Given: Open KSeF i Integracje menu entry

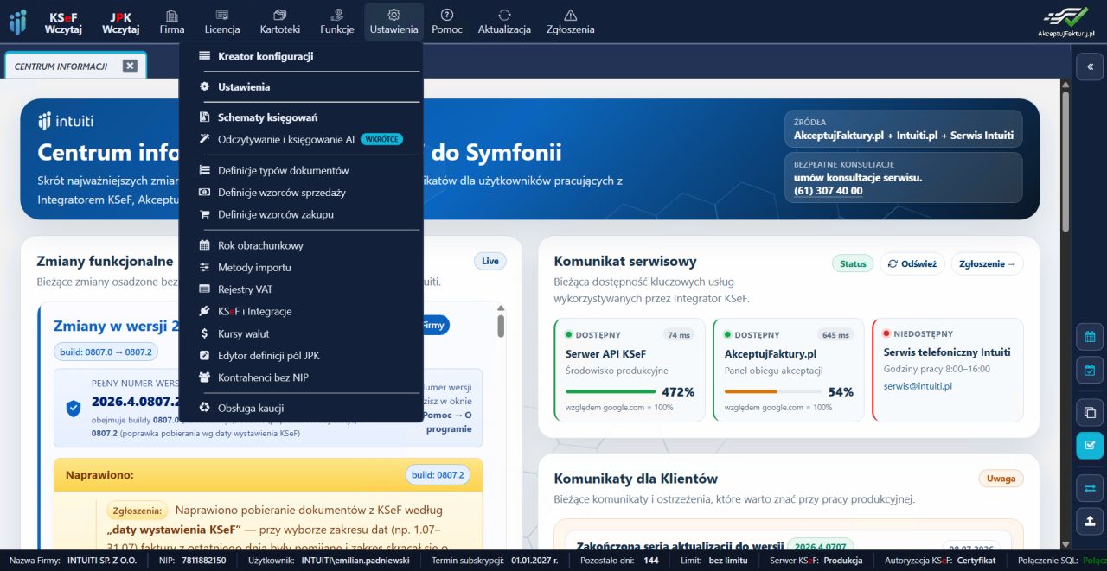Looking at the screenshot, I should [300, 311].
